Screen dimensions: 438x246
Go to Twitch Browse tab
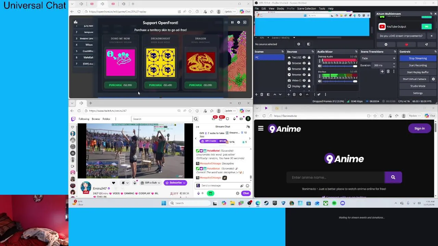pos(96,119)
